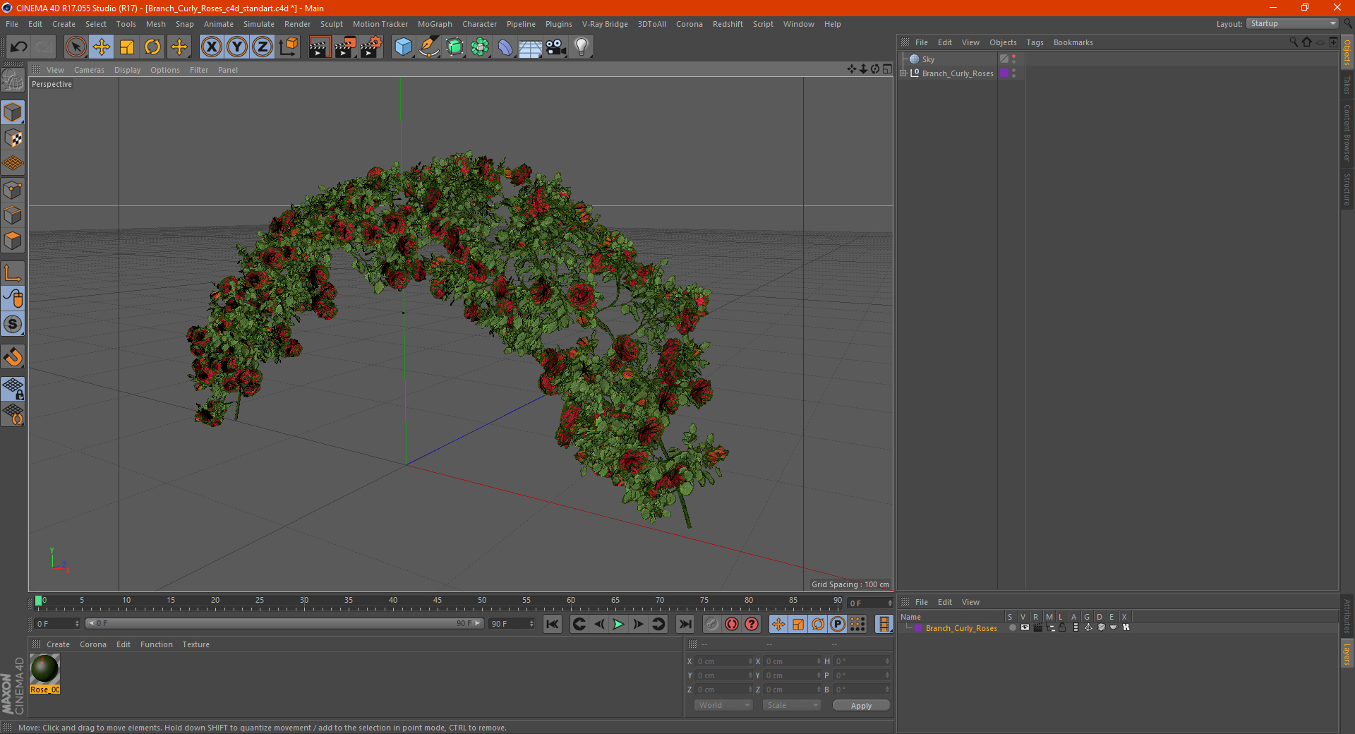
Task: Open the Material Manager Texture menu
Action: click(x=195, y=644)
